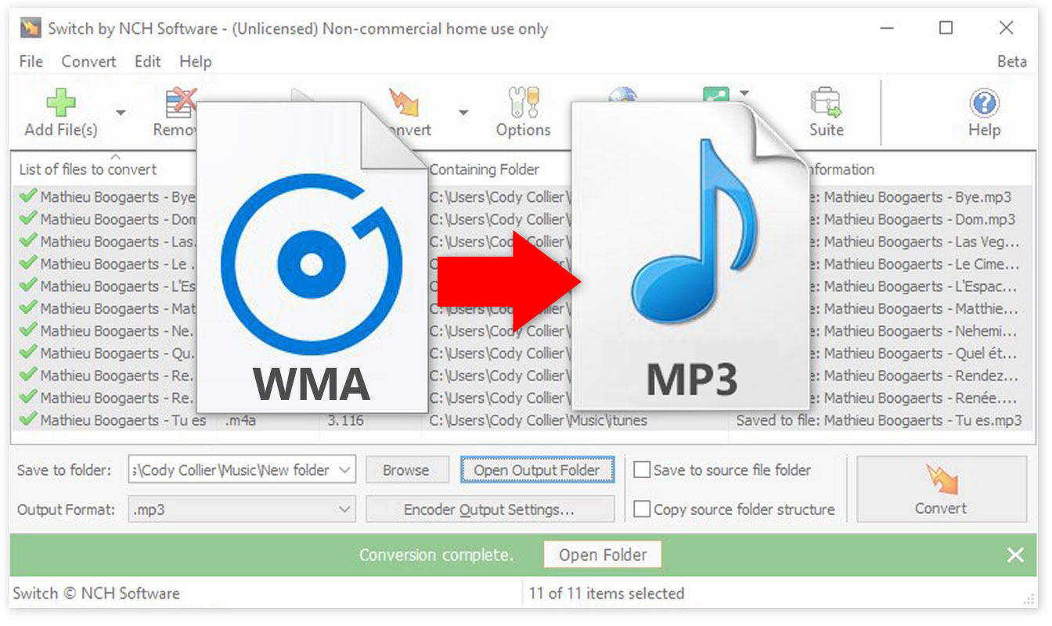Click green checkmark of 'Mathieu Boogaerts - Dom' row
Viewport: 1052px width, 626px height.
(x=28, y=219)
